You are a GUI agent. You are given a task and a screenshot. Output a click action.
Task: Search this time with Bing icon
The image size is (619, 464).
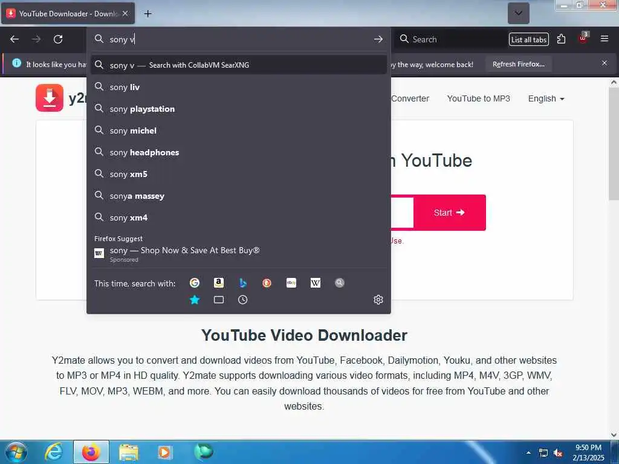pos(243,283)
